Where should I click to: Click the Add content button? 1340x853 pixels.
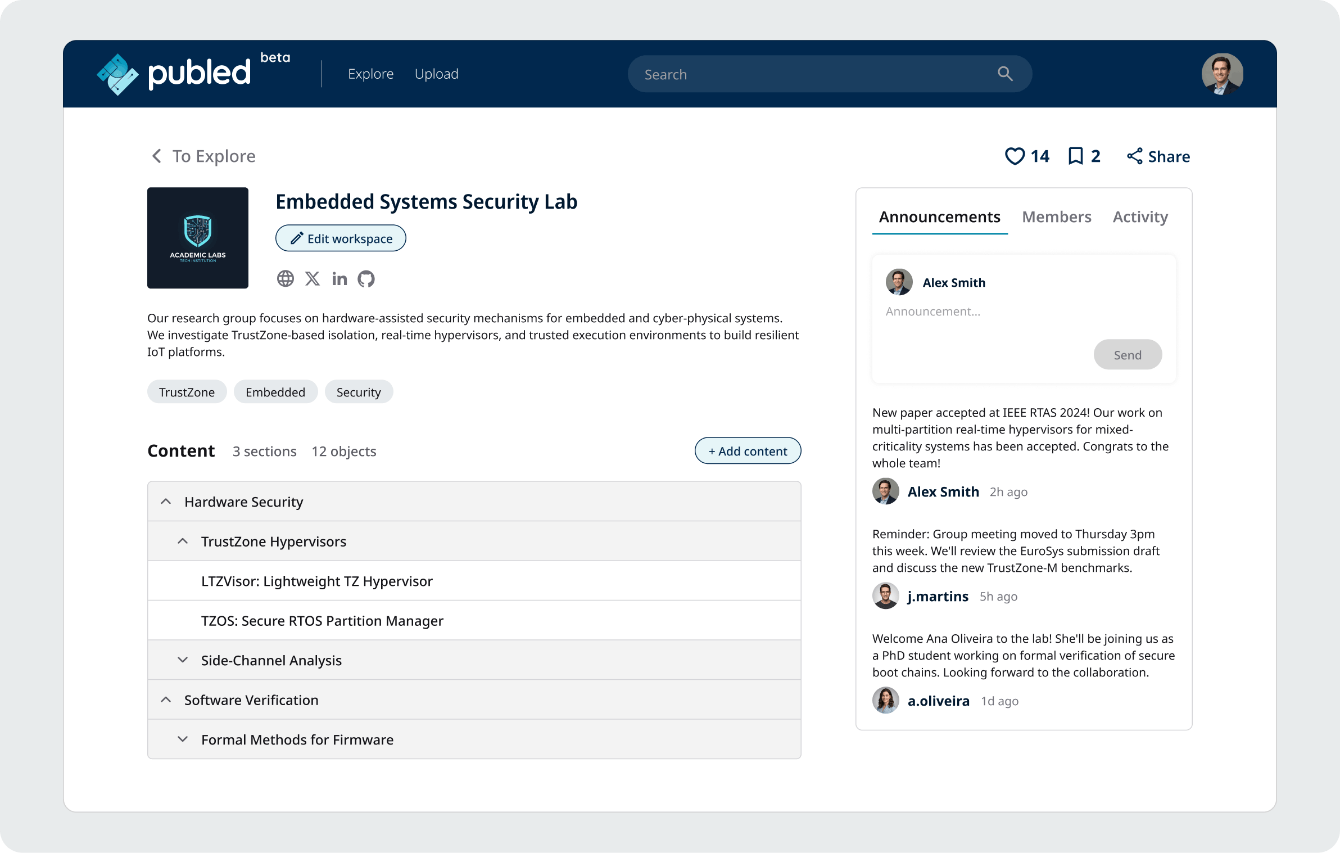pyautogui.click(x=748, y=451)
